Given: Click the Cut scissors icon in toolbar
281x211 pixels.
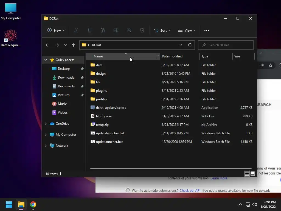Looking at the screenshot, I should point(76,30).
